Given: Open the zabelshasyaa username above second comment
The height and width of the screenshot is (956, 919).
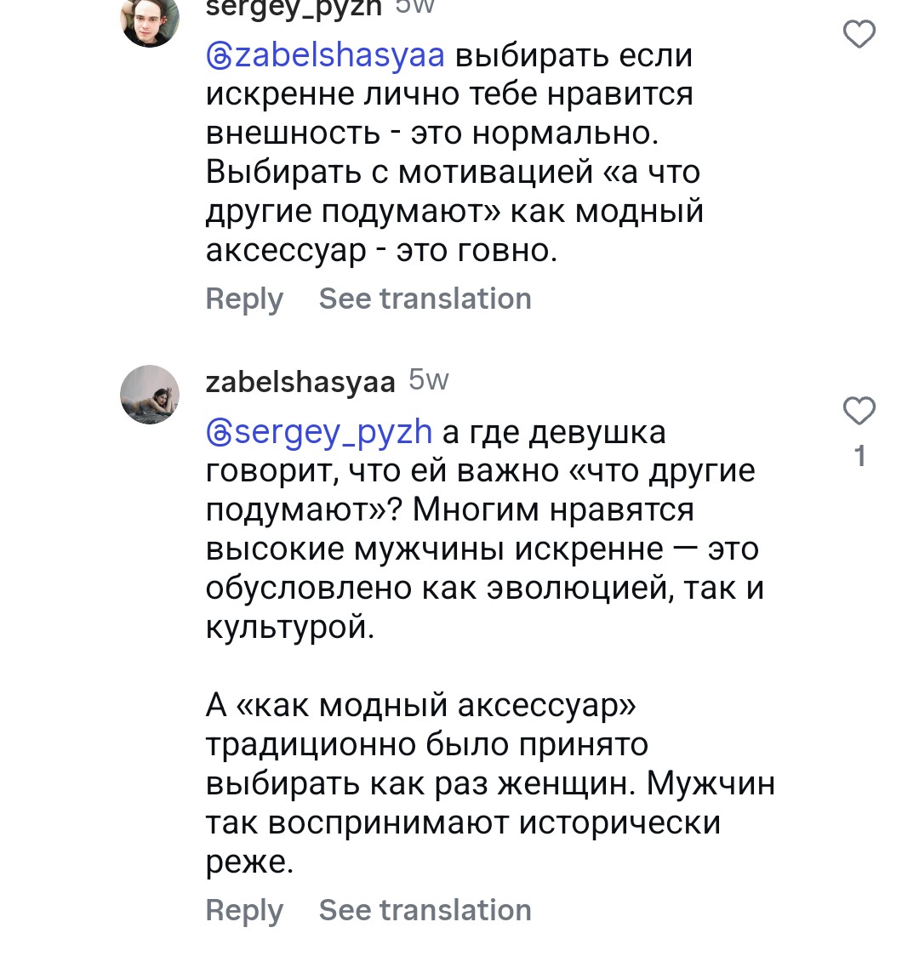Looking at the screenshot, I should coord(300,382).
